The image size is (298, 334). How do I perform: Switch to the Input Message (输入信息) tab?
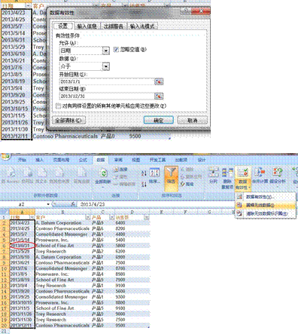point(87,26)
